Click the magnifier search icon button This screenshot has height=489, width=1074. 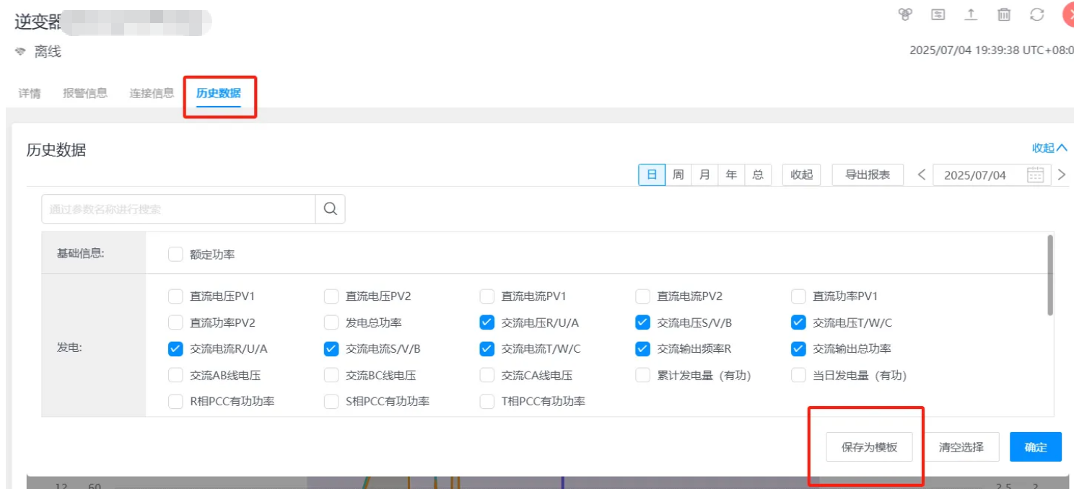pyautogui.click(x=331, y=209)
